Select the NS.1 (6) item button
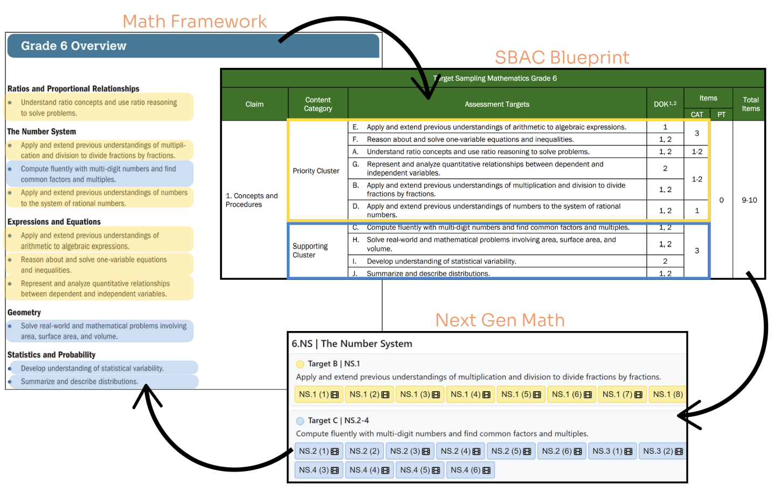774x492 pixels. (x=572, y=395)
